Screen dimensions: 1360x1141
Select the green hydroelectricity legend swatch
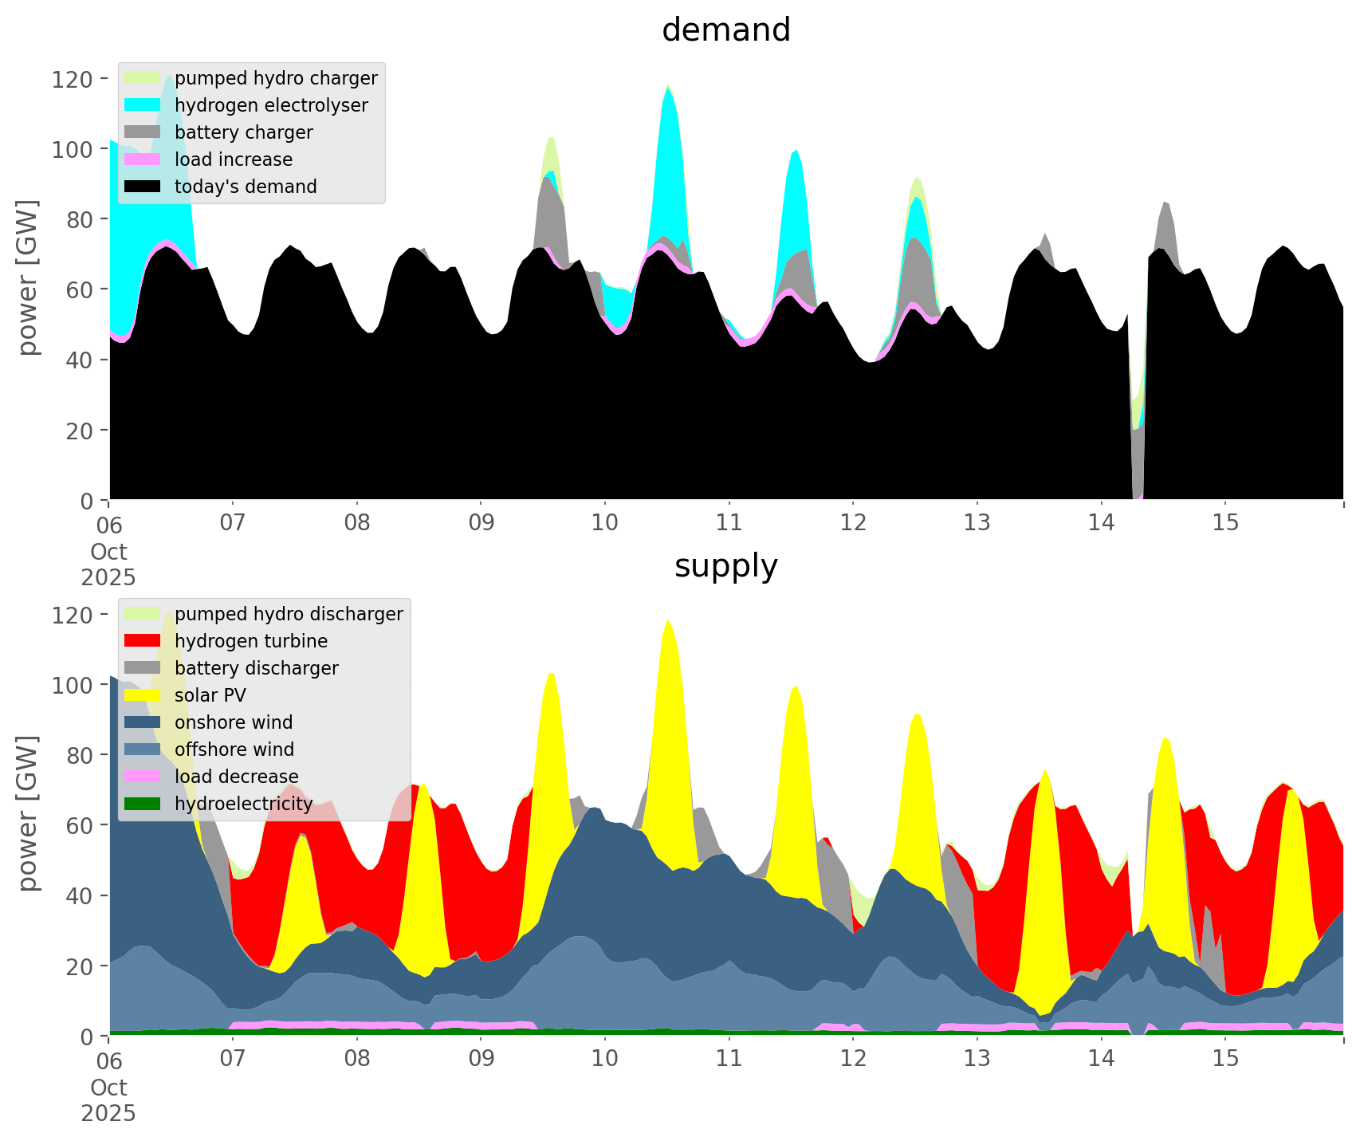click(x=143, y=804)
